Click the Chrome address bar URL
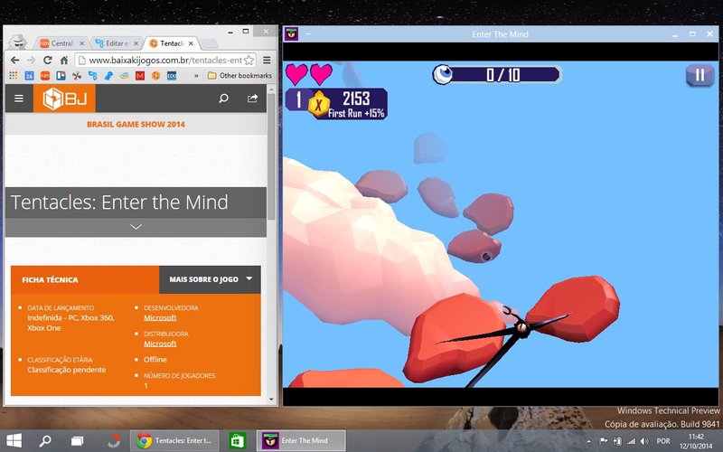 (x=165, y=61)
